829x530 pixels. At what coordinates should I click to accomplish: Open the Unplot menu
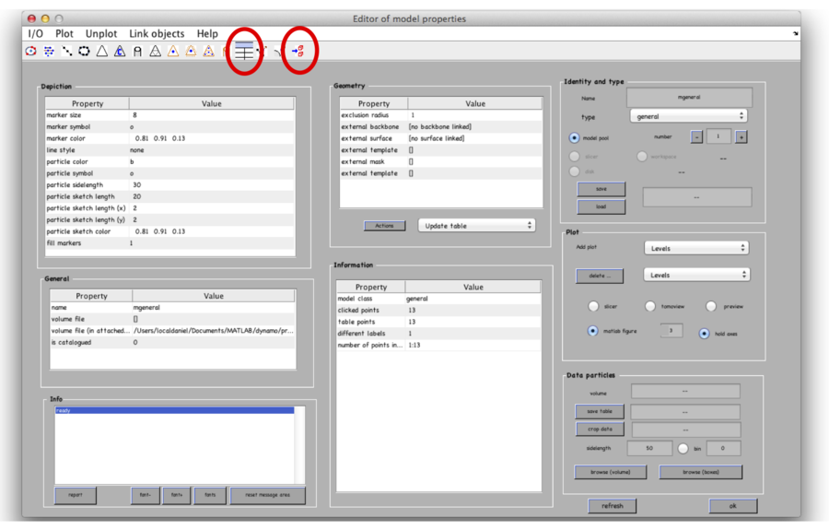pos(101,33)
